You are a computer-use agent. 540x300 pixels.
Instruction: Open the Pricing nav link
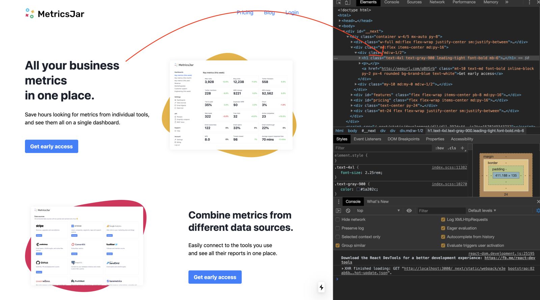point(245,12)
